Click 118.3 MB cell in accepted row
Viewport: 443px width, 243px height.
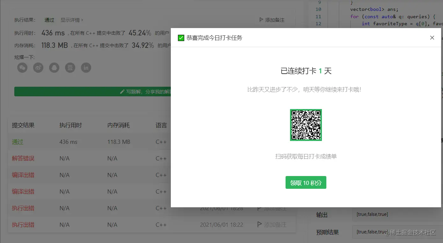(119, 142)
